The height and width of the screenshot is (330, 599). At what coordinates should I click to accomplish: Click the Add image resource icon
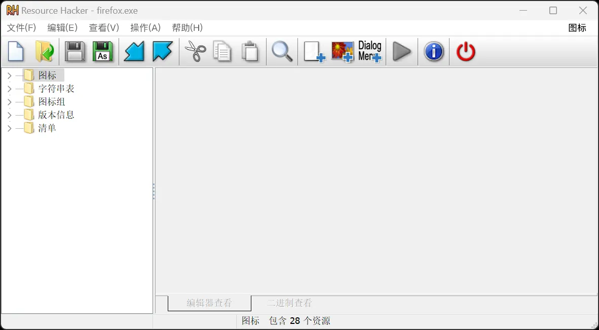(x=342, y=52)
